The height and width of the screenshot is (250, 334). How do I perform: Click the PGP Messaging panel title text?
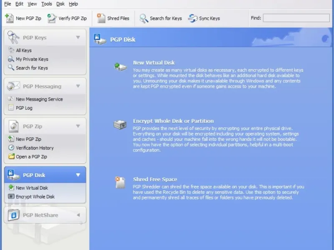[x=42, y=86]
